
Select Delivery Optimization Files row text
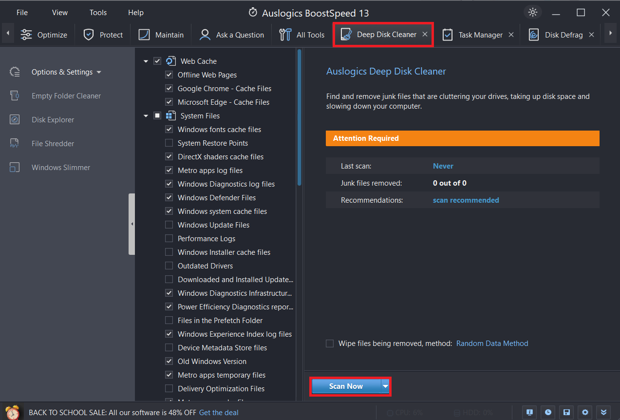(221, 388)
